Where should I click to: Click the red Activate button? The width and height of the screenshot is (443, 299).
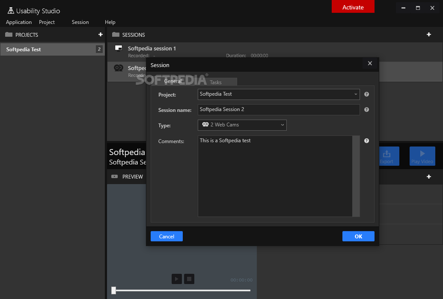point(353,7)
